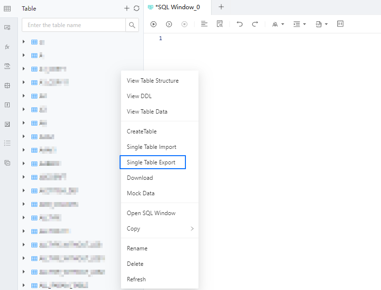Click the Stop execution icon
Screen dimensions: 381x290
pos(184,24)
